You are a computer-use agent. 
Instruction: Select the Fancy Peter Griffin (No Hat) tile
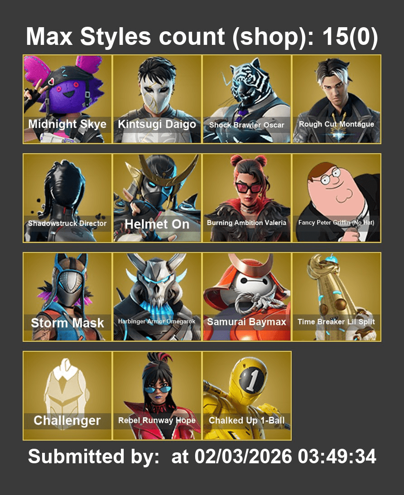(x=337, y=198)
